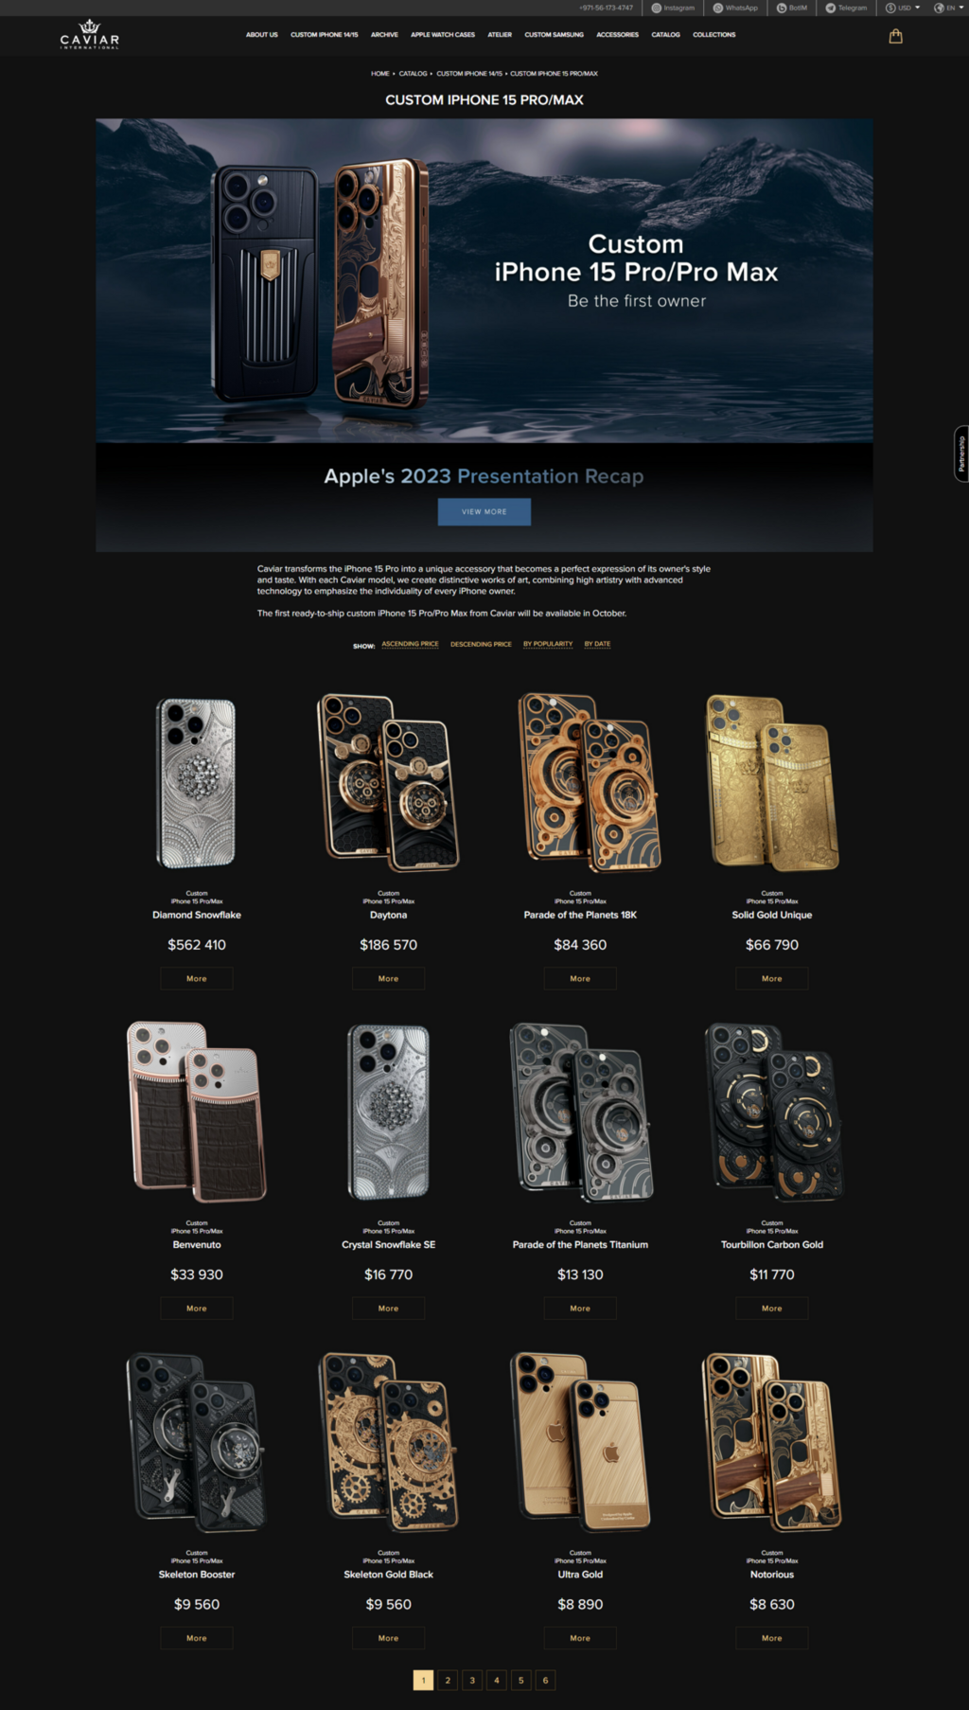Go to pagination page 3
Screen dimensions: 969x1710
click(472, 1680)
